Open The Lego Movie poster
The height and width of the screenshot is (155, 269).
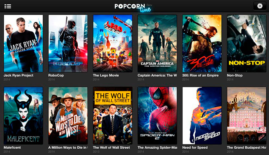(113, 44)
